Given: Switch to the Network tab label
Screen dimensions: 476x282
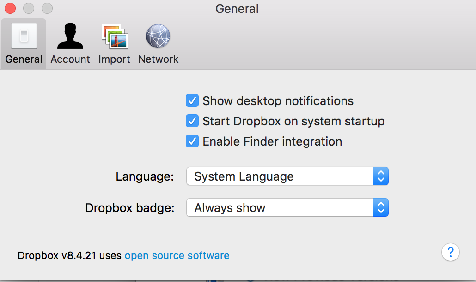Looking at the screenshot, I should 159,59.
